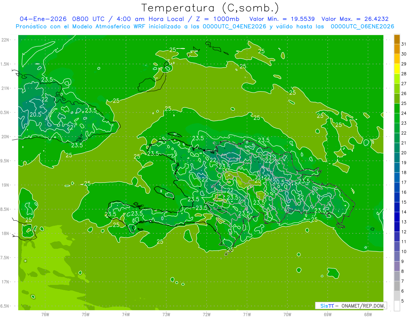The height and width of the screenshot is (319, 413).
Task: Click the '21N' latitude axis label
Action: (6, 88)
